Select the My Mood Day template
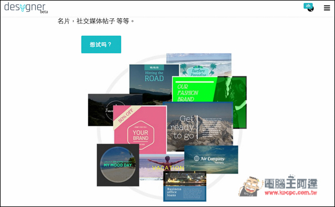 point(118,165)
